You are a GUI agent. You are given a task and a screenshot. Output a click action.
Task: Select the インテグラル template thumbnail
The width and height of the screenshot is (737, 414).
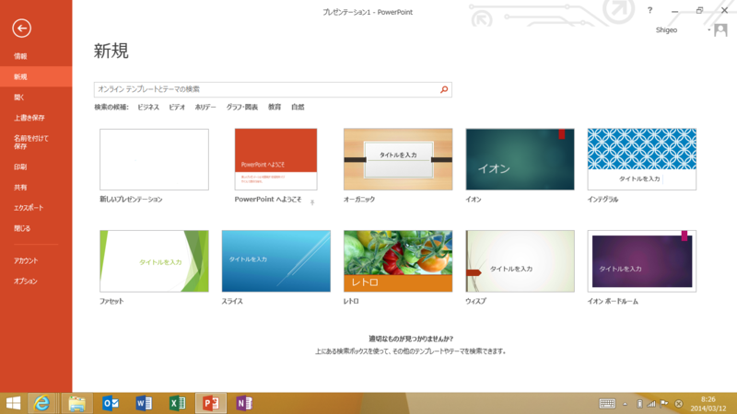[641, 159]
